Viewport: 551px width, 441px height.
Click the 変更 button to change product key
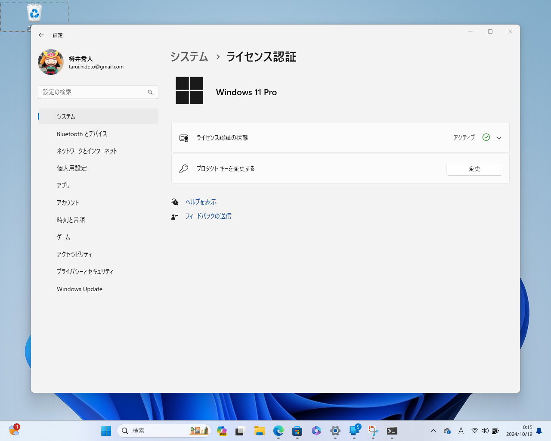pos(474,168)
